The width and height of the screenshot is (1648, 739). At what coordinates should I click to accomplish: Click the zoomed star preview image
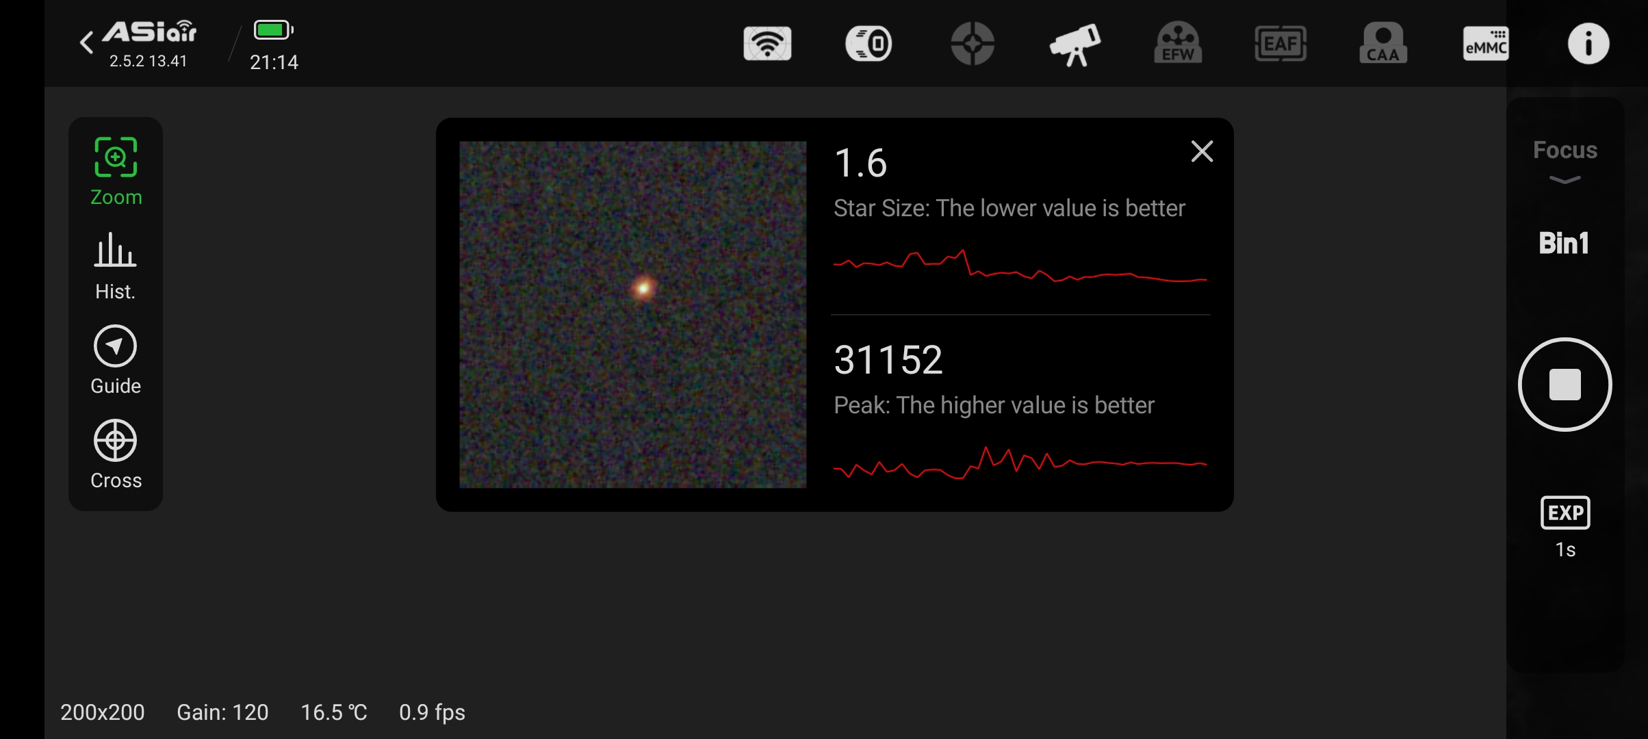632,315
